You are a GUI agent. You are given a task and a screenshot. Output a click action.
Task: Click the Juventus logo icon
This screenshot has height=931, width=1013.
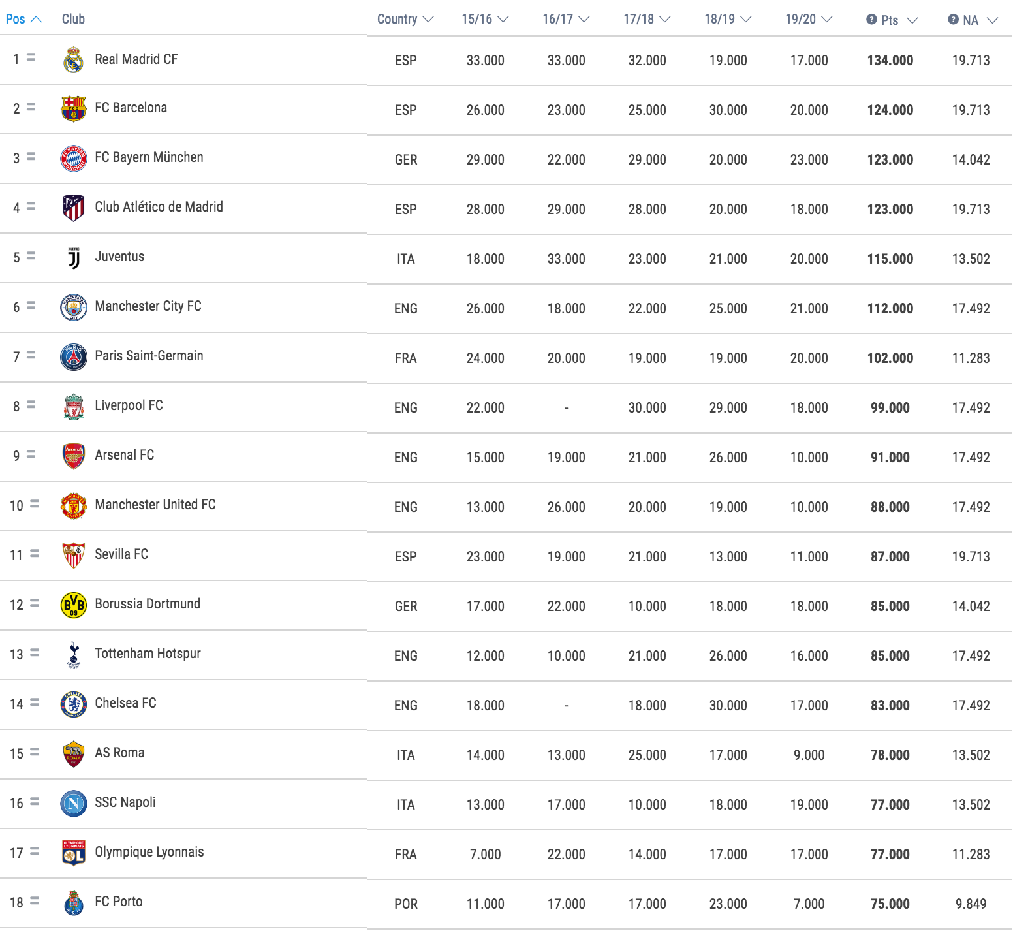coord(74,258)
